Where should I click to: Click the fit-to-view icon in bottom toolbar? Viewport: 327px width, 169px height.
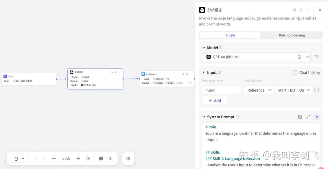point(88,159)
